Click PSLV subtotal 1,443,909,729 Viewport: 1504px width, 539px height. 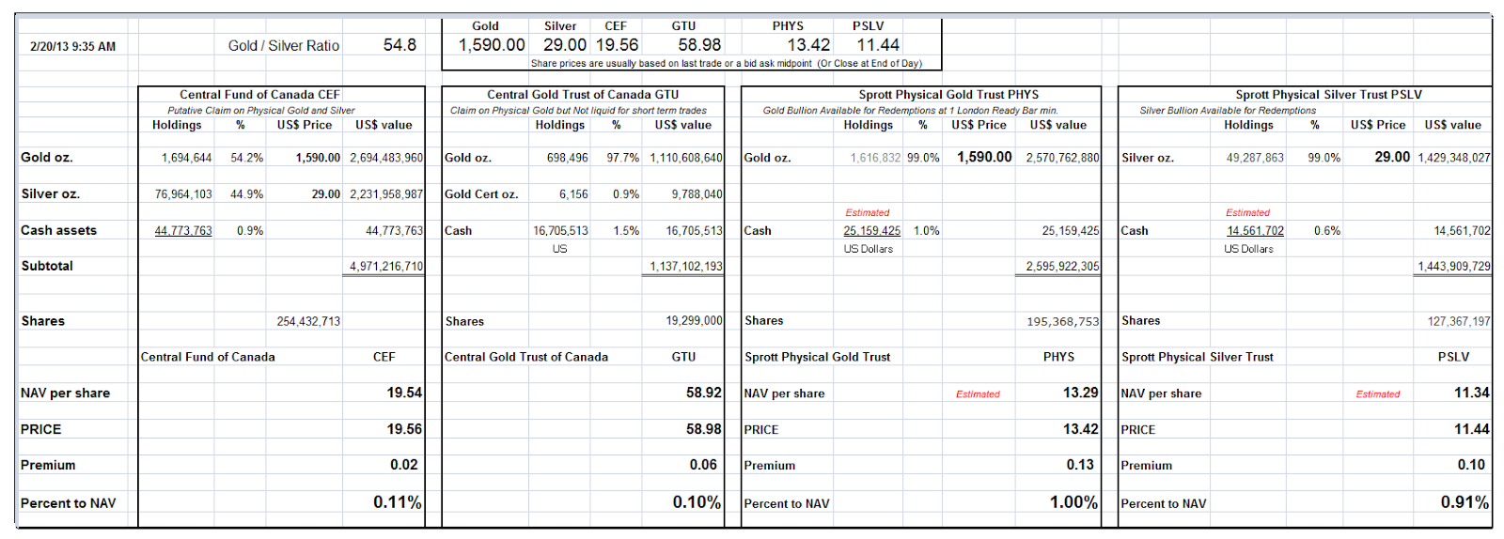point(1454,267)
